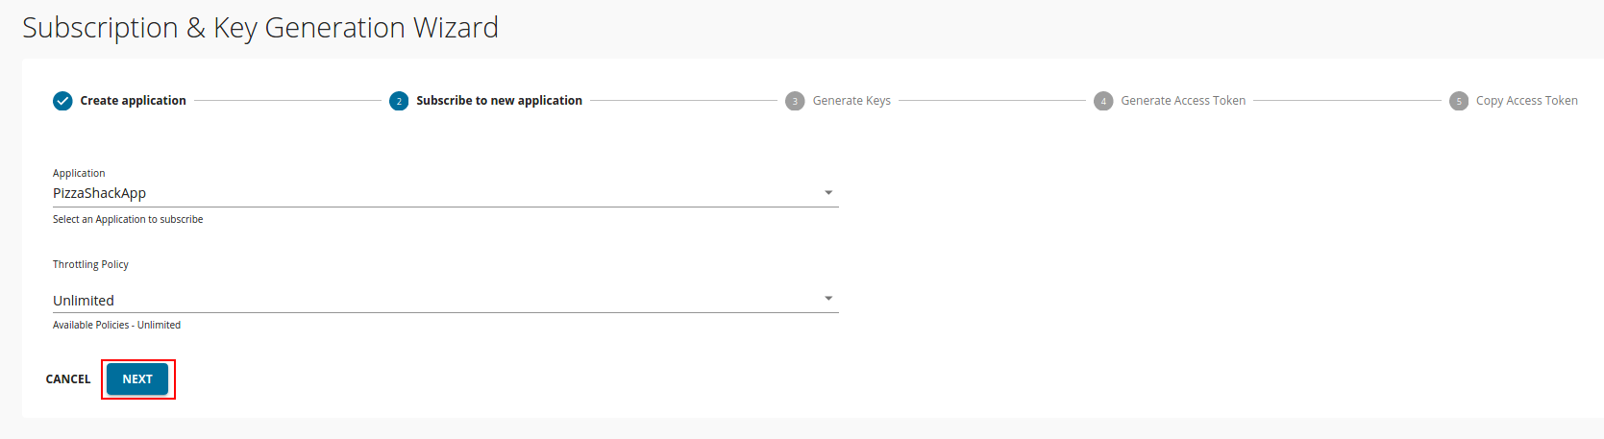1604x439 pixels.
Task: Click the step 3 circle beside Generate Keys
Action: [x=795, y=101]
